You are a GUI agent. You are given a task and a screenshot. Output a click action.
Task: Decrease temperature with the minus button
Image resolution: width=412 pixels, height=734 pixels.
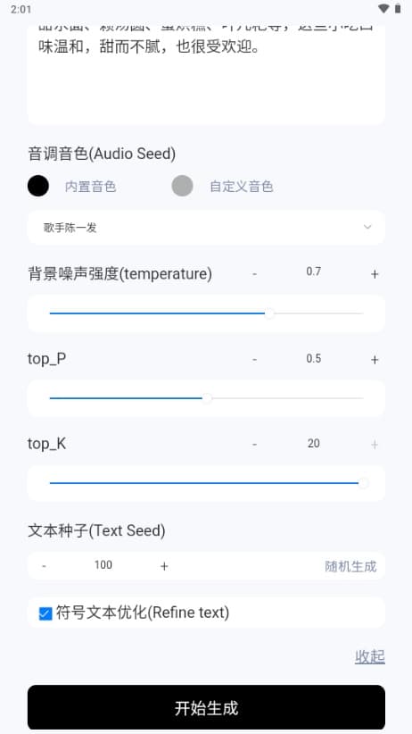pos(254,274)
